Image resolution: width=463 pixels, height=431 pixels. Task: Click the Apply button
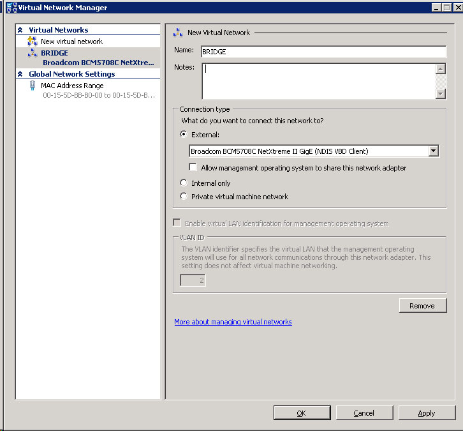427,413
